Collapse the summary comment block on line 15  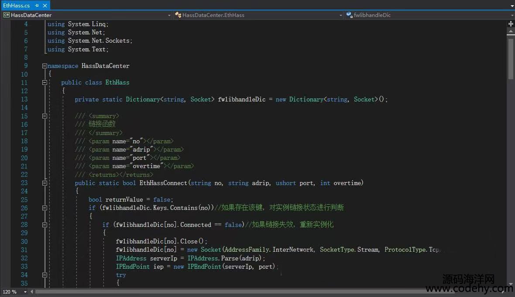click(45, 116)
